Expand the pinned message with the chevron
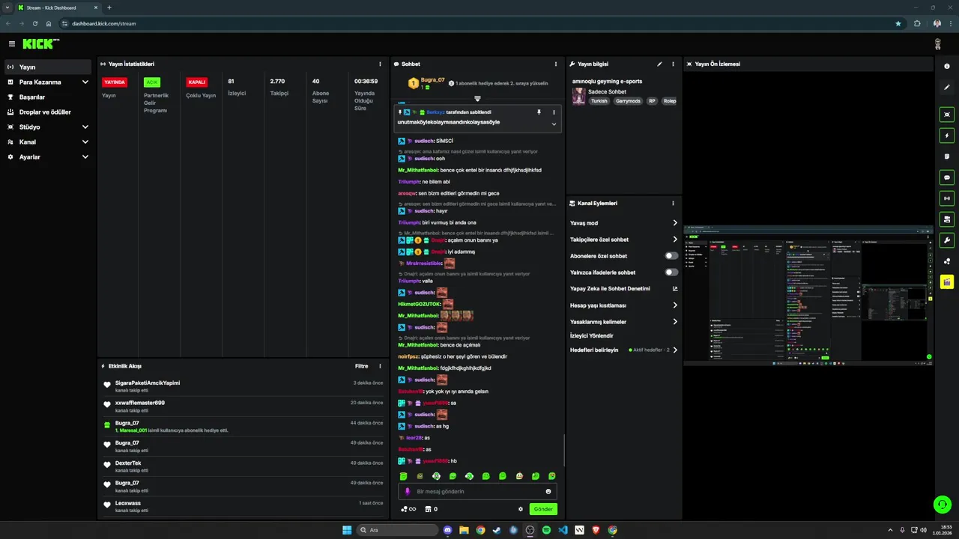This screenshot has width=959, height=539. click(554, 124)
